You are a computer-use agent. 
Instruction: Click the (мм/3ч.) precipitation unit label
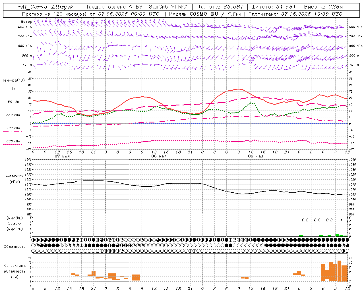click(x=15, y=218)
